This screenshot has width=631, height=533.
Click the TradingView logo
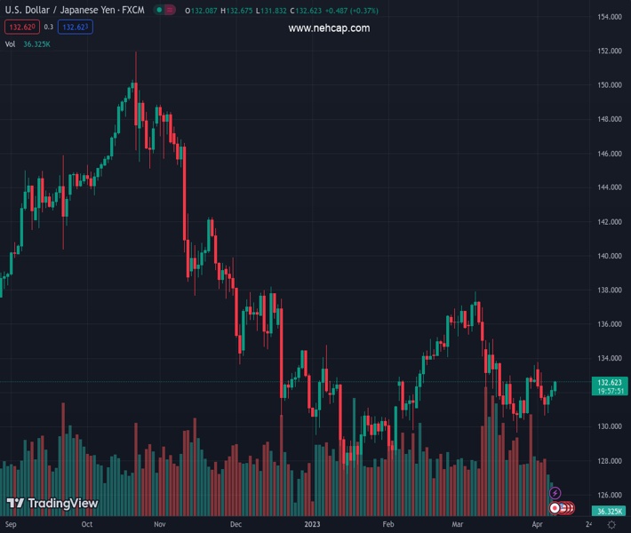[x=52, y=504]
